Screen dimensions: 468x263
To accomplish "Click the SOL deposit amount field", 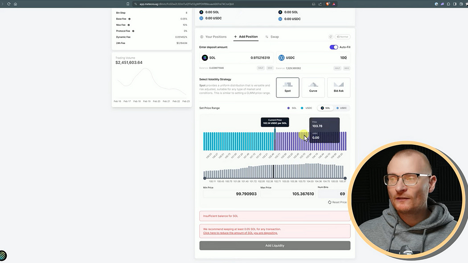I will (x=236, y=58).
